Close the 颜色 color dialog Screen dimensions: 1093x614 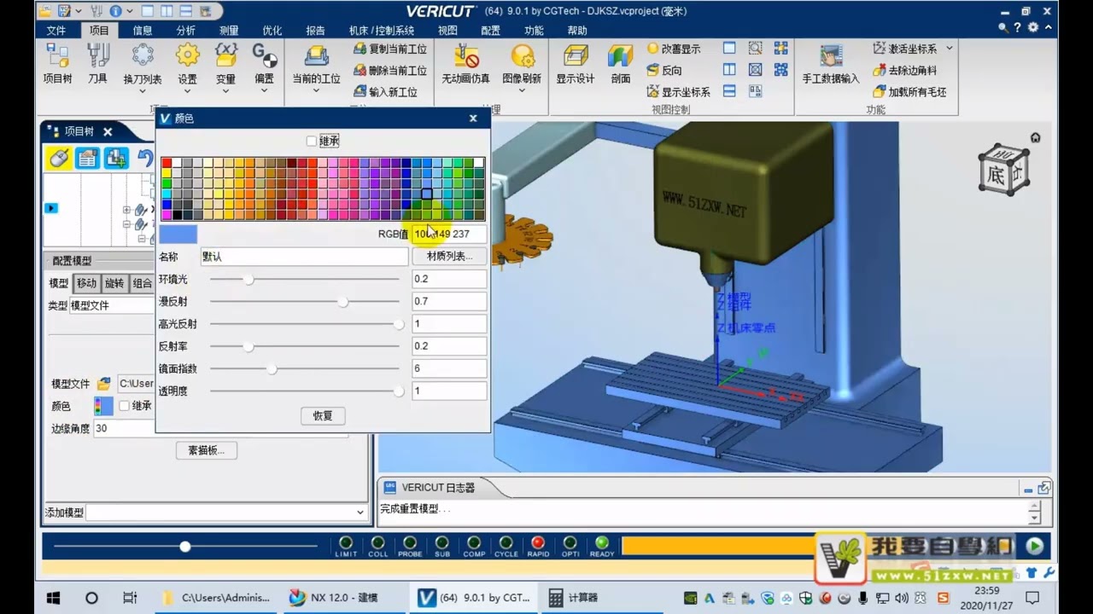tap(473, 119)
